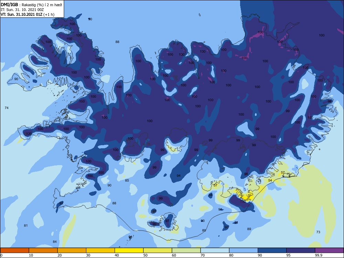Click the purple above-99.9 legend swatch
Screen dimensions: 344x258
[x=329, y=250]
